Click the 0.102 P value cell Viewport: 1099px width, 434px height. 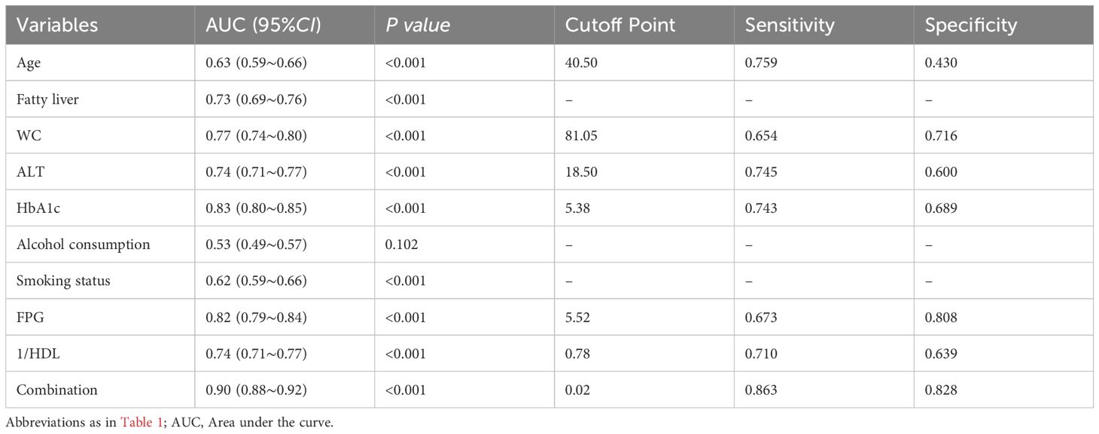click(x=400, y=244)
